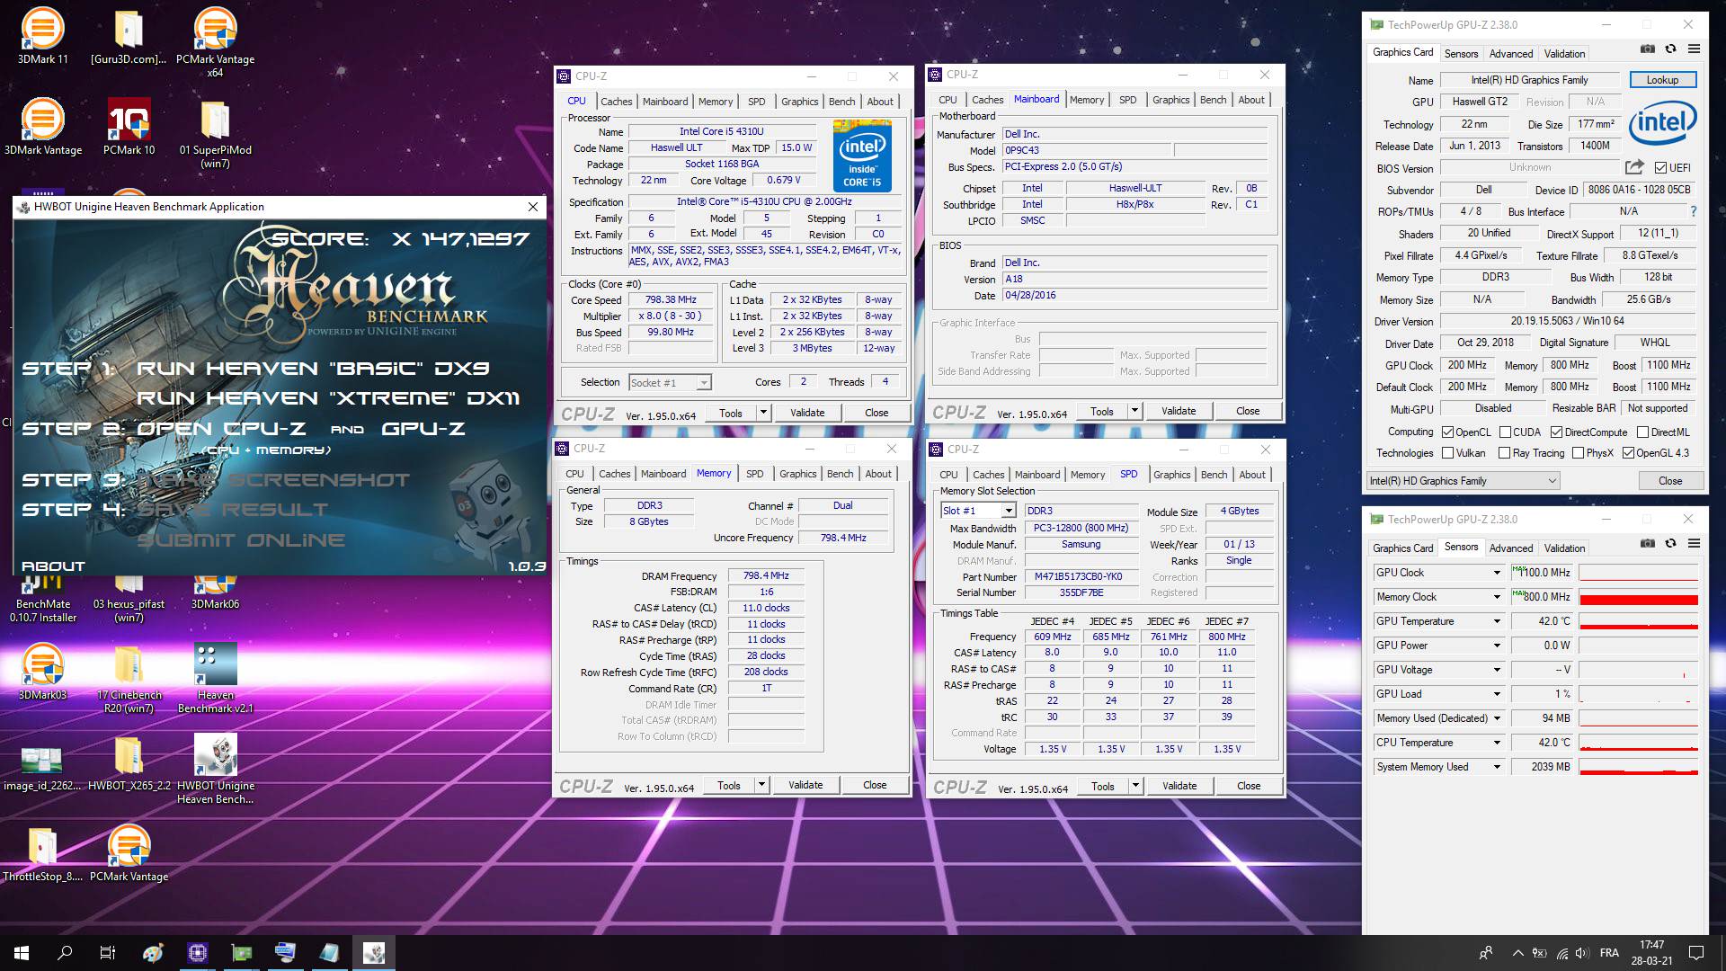Image resolution: width=1726 pixels, height=971 pixels.
Task: Toggle the OpenCL checkbox
Action: (x=1447, y=432)
